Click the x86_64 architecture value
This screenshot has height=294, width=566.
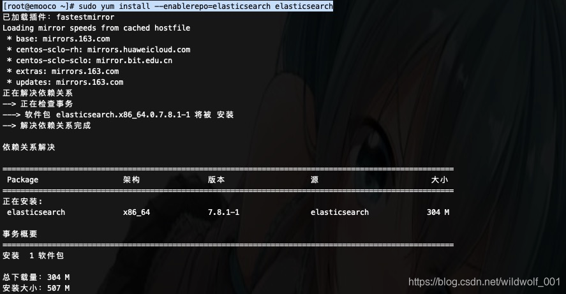point(136,212)
